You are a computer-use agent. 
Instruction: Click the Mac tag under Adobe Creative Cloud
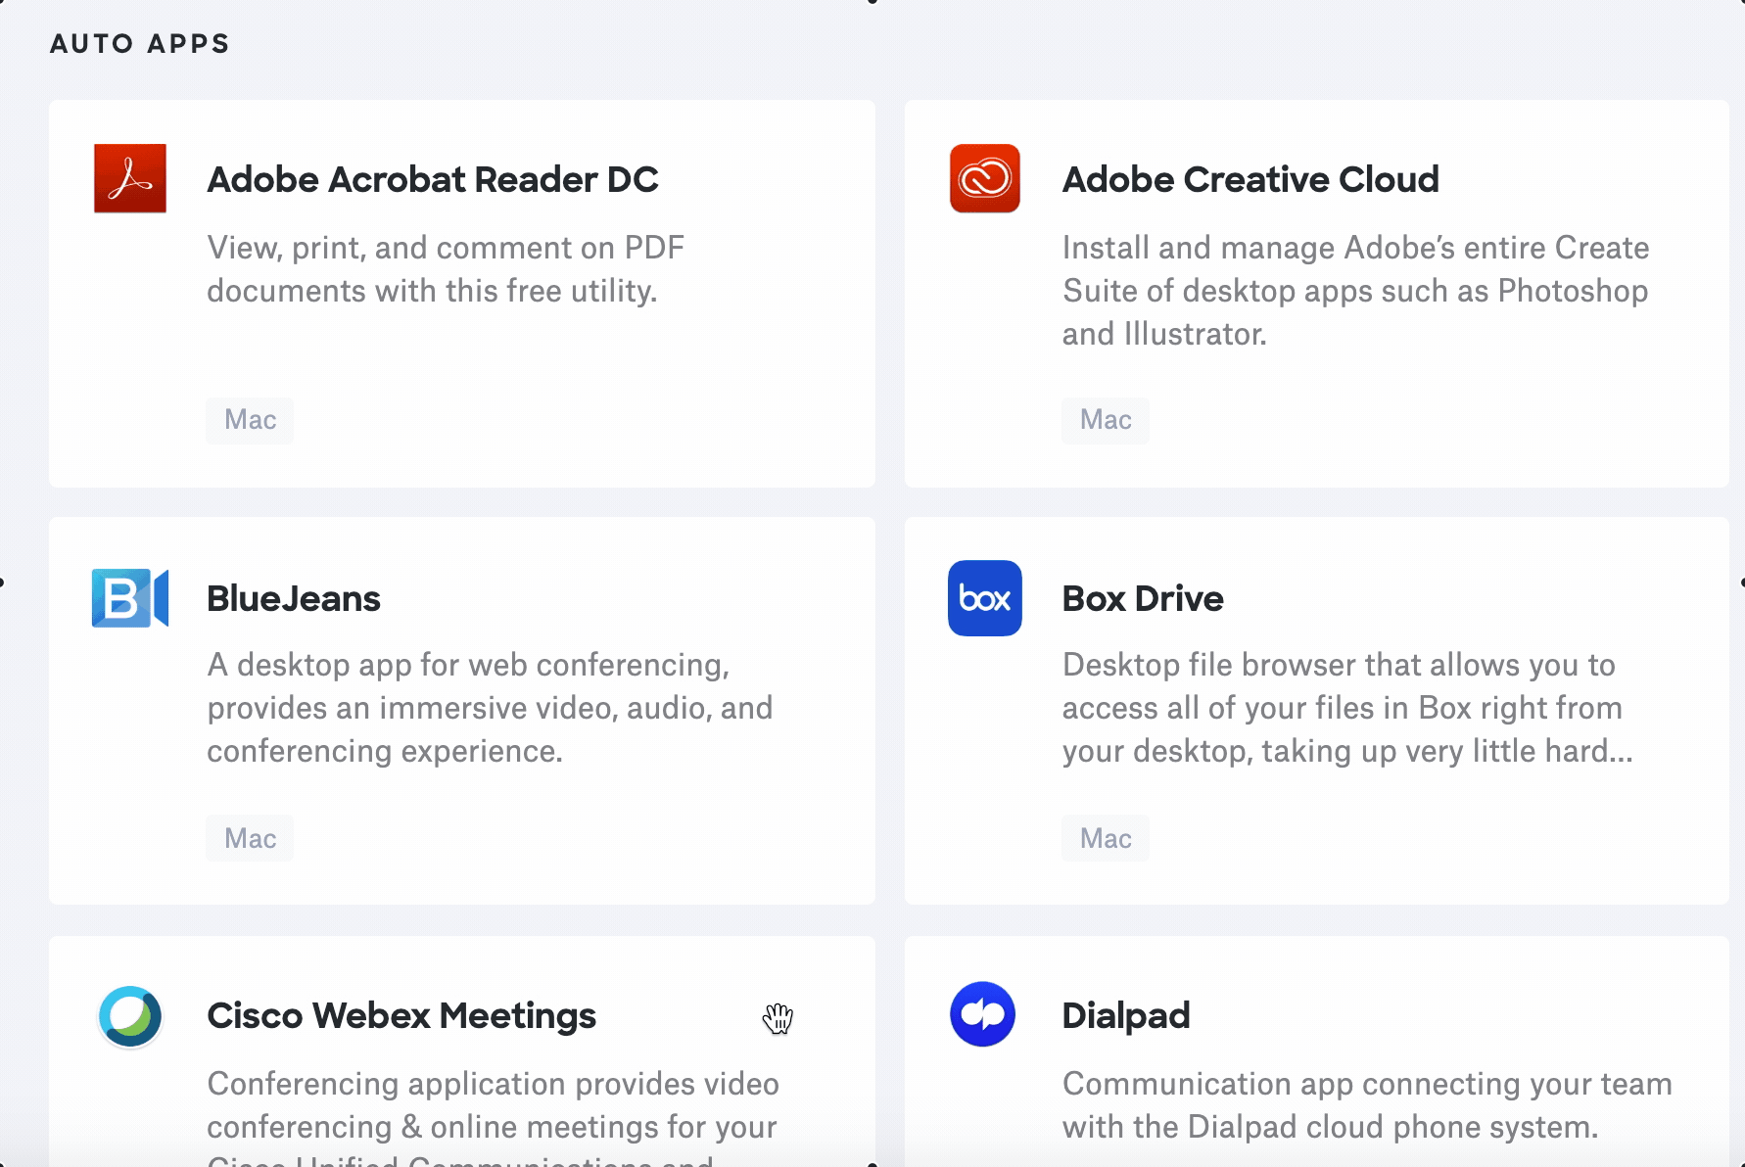point(1105,420)
